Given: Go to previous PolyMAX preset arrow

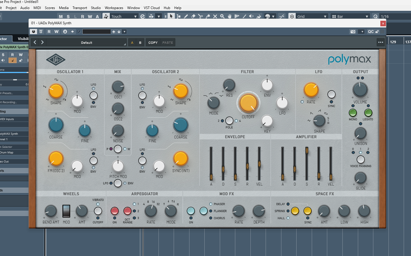Looking at the screenshot, I should pyautogui.click(x=35, y=42).
